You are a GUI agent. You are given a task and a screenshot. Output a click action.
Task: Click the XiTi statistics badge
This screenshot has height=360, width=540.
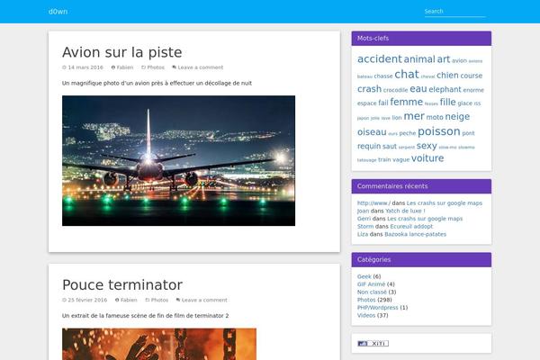point(373,344)
